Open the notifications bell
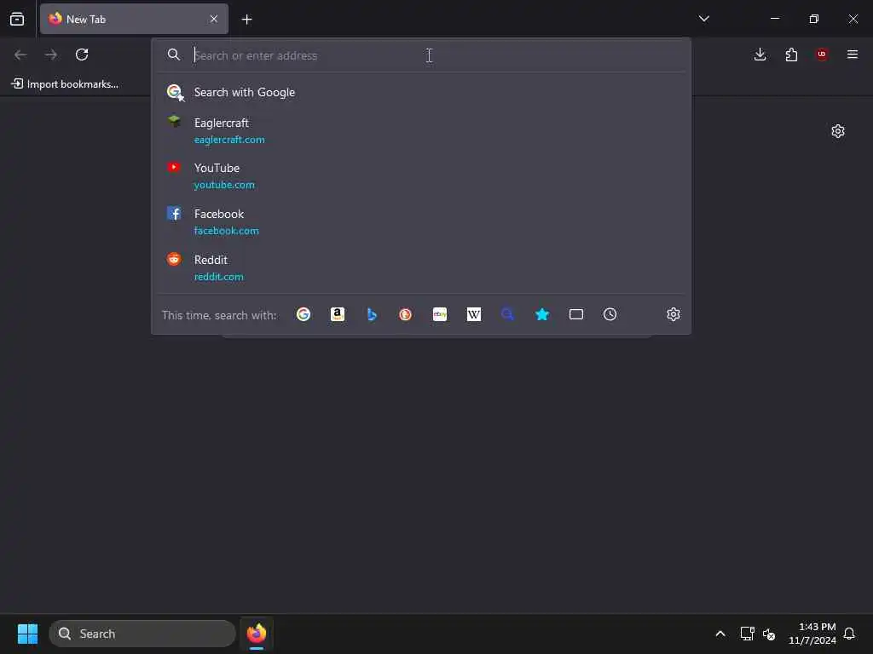This screenshot has width=873, height=654. [x=849, y=634]
